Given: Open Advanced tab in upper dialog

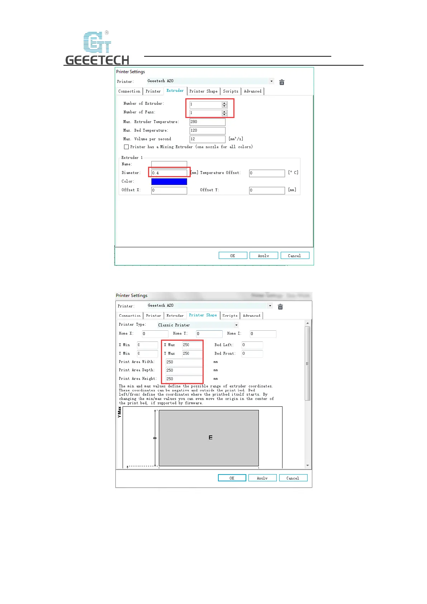Looking at the screenshot, I should 253,91.
